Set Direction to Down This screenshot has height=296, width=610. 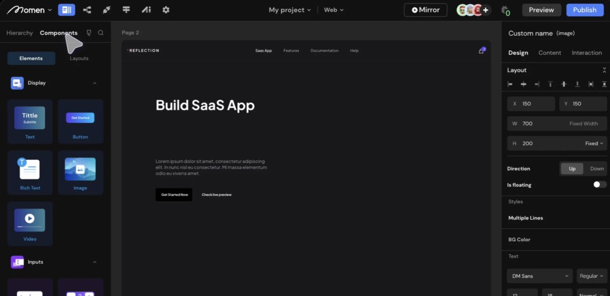coord(597,169)
